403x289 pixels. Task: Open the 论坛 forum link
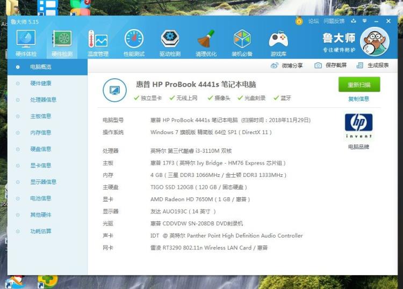(x=314, y=21)
